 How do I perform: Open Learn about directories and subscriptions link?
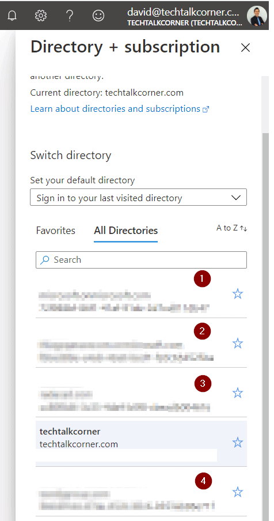pos(119,109)
